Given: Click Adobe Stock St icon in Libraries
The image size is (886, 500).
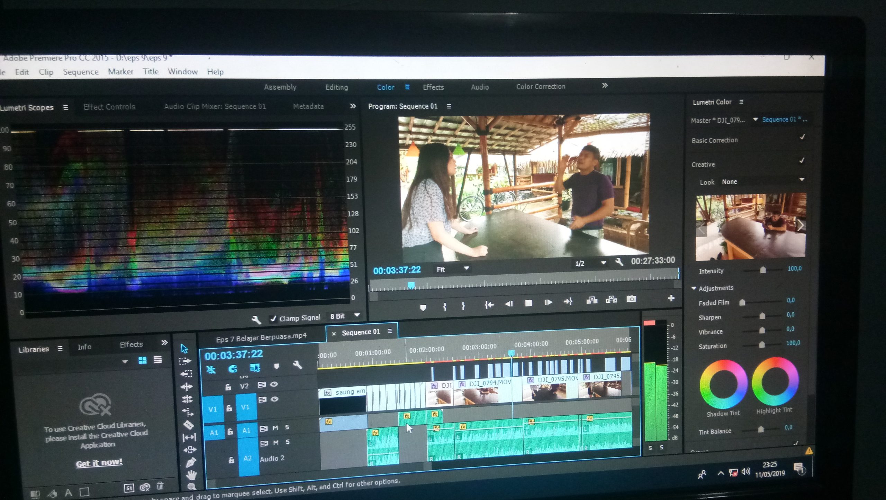Looking at the screenshot, I should point(129,488).
